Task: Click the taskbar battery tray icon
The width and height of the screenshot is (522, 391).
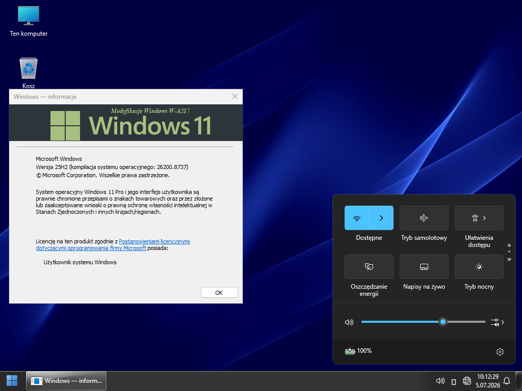Action: pos(453,381)
